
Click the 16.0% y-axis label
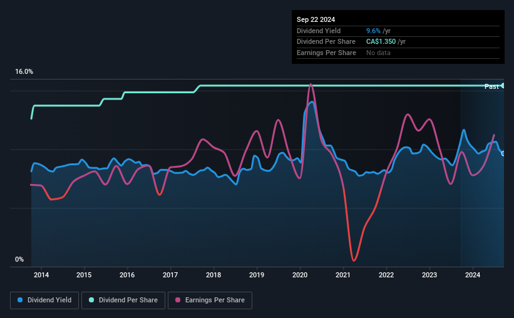(x=24, y=72)
